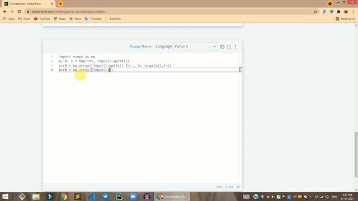Viewport: 358px width, 201px height.
Task: Open the Windows Start menu
Action: (5, 197)
